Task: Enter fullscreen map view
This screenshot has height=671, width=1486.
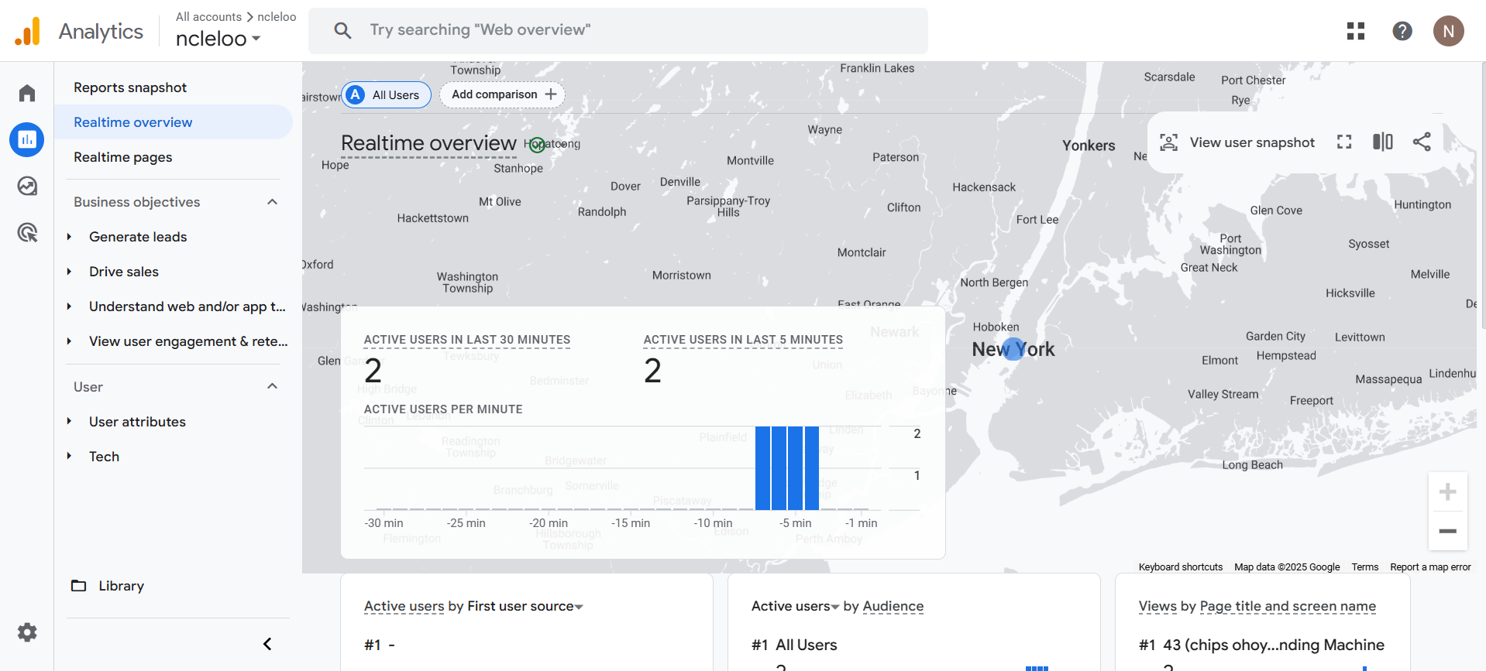Action: tap(1344, 142)
